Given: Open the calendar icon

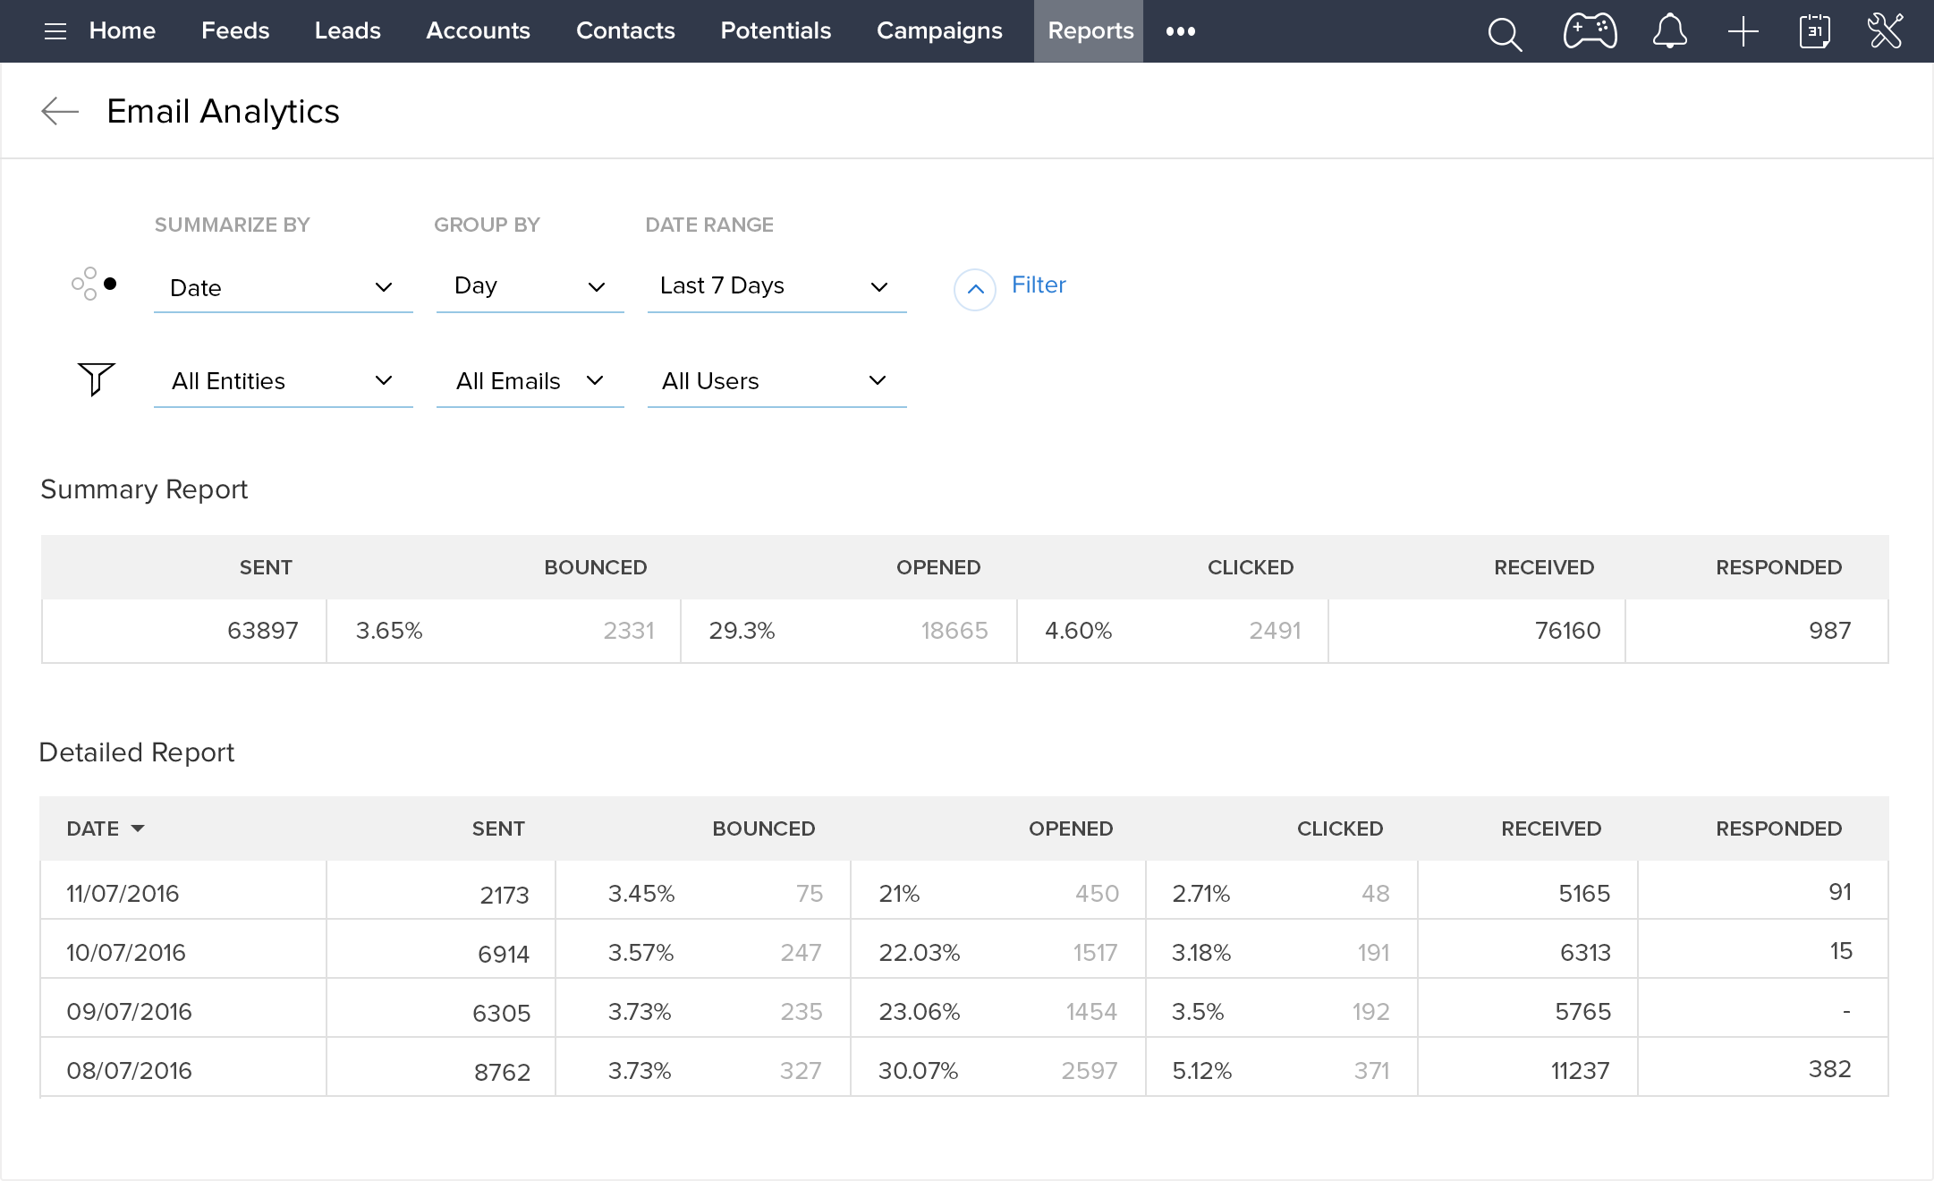Looking at the screenshot, I should (x=1814, y=31).
